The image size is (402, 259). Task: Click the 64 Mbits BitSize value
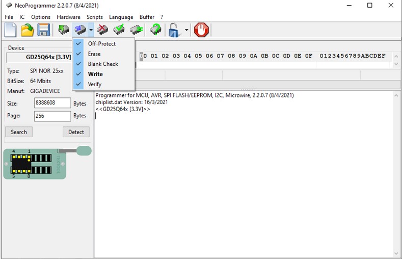point(41,81)
